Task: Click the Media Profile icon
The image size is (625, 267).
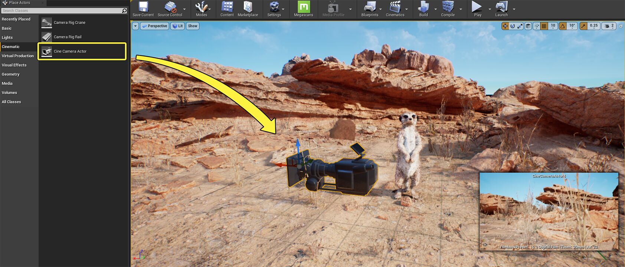Action: click(333, 7)
